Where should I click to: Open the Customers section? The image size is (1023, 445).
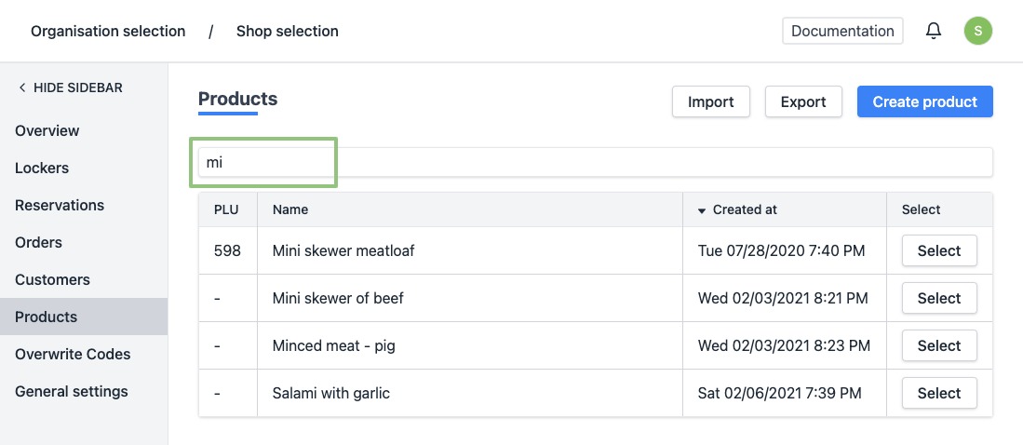pyautogui.click(x=52, y=279)
